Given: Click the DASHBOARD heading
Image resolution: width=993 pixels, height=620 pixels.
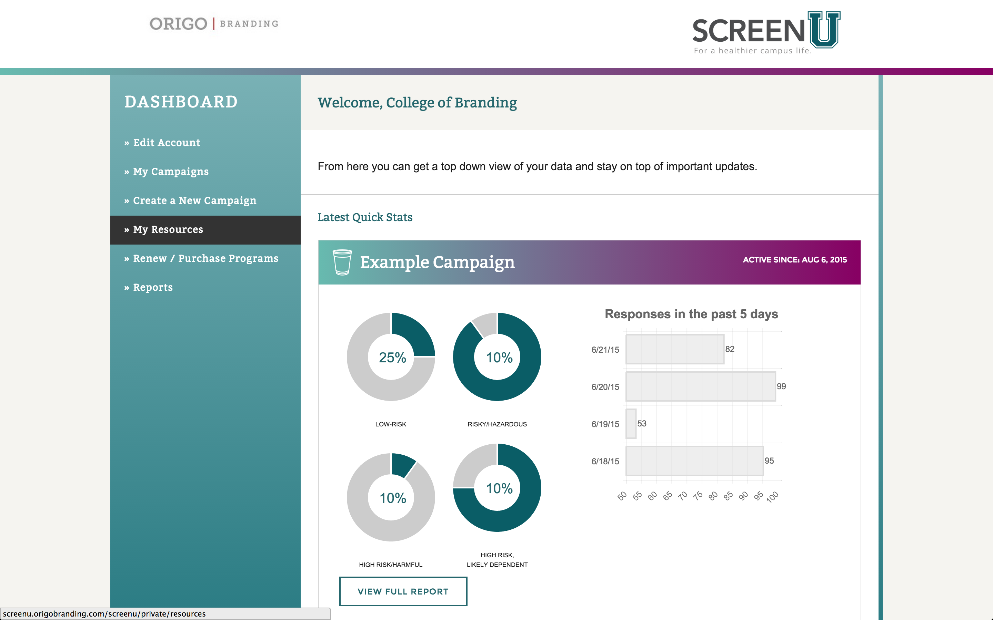Looking at the screenshot, I should [x=181, y=102].
